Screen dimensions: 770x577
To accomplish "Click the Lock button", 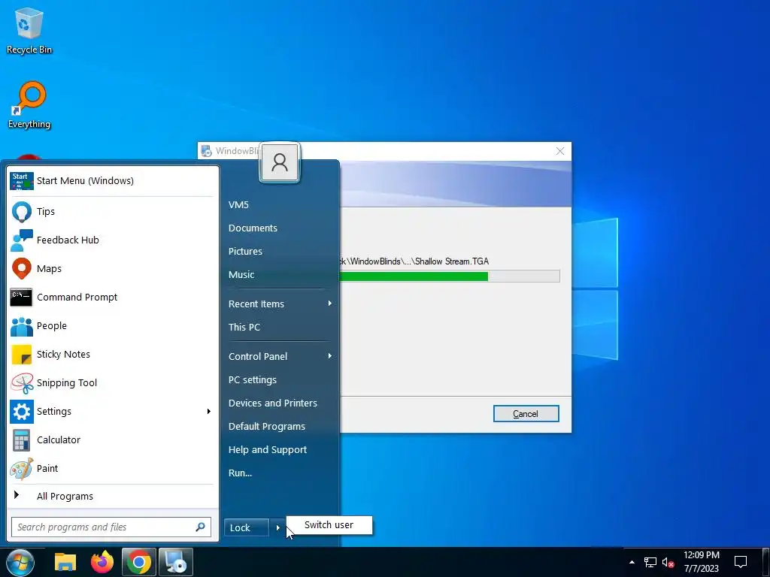I will click(x=247, y=528).
